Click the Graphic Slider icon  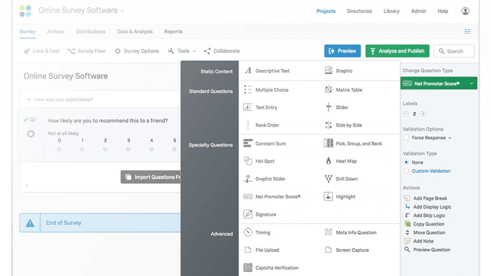[248, 179]
